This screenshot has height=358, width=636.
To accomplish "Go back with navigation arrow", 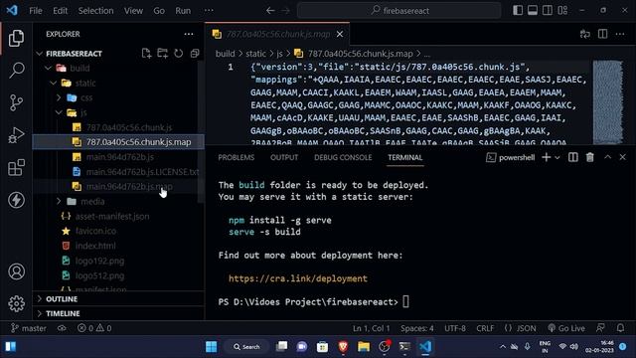I will pos(270,11).
